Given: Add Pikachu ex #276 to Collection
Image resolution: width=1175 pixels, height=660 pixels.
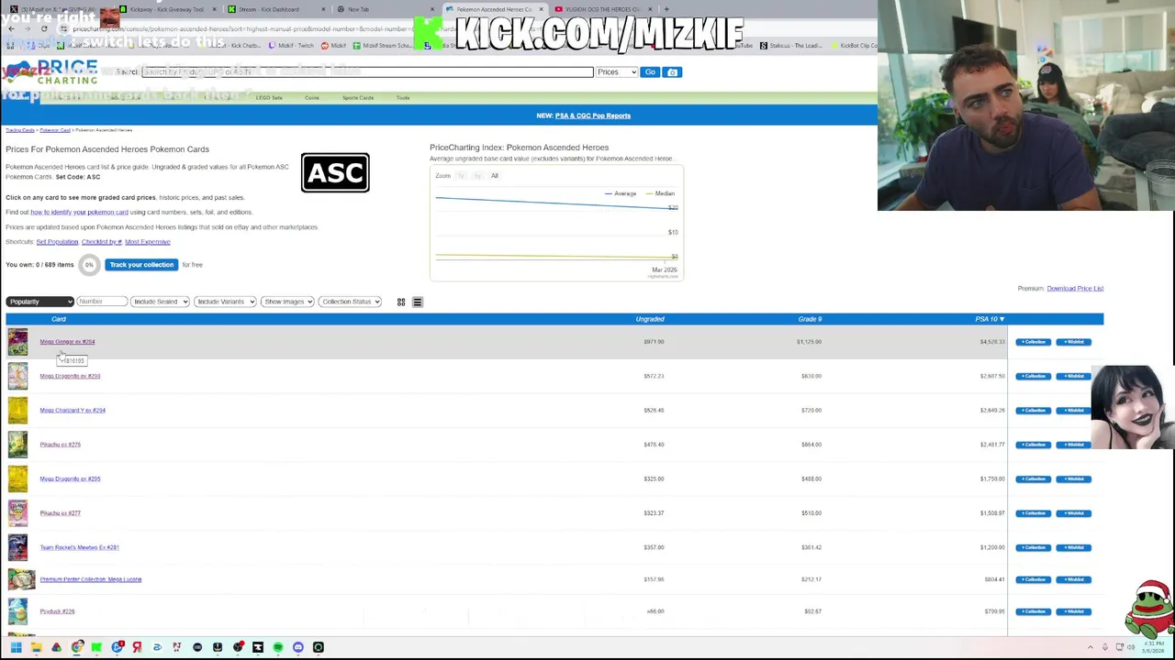Looking at the screenshot, I should 1034,445.
